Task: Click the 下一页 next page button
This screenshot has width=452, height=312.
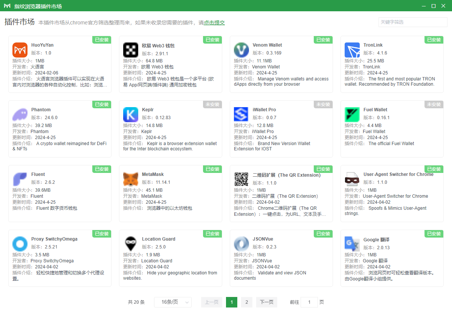Action: point(267,302)
